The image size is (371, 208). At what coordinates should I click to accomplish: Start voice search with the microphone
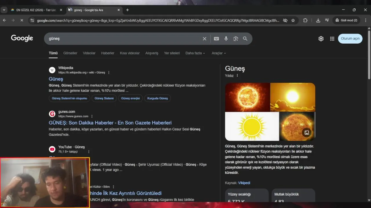pyautogui.click(x=226, y=39)
